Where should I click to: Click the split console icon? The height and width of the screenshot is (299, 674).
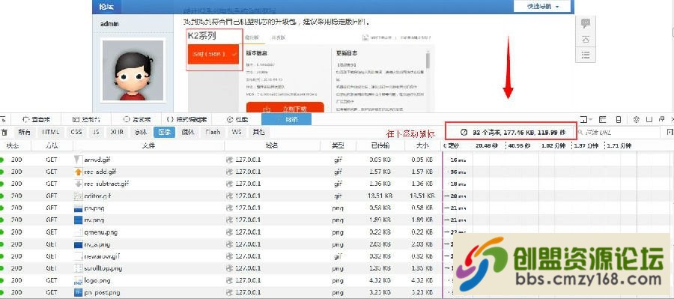tap(603, 119)
